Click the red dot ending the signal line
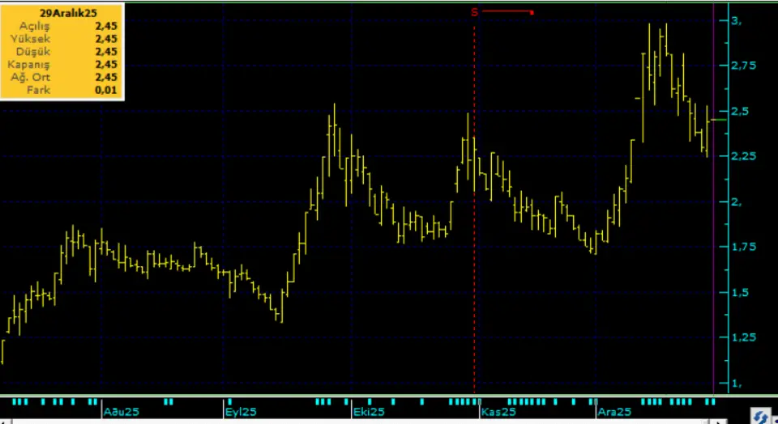This screenshot has width=778, height=424. pos(531,12)
